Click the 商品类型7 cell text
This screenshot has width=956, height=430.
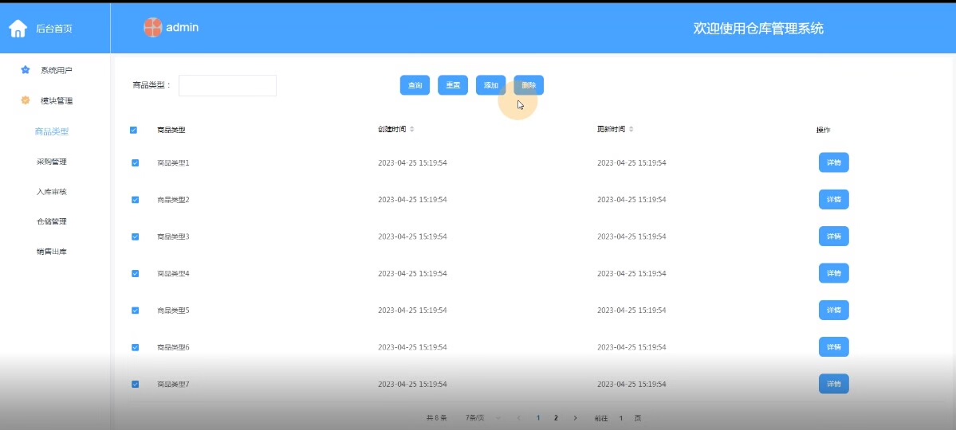tap(173, 384)
